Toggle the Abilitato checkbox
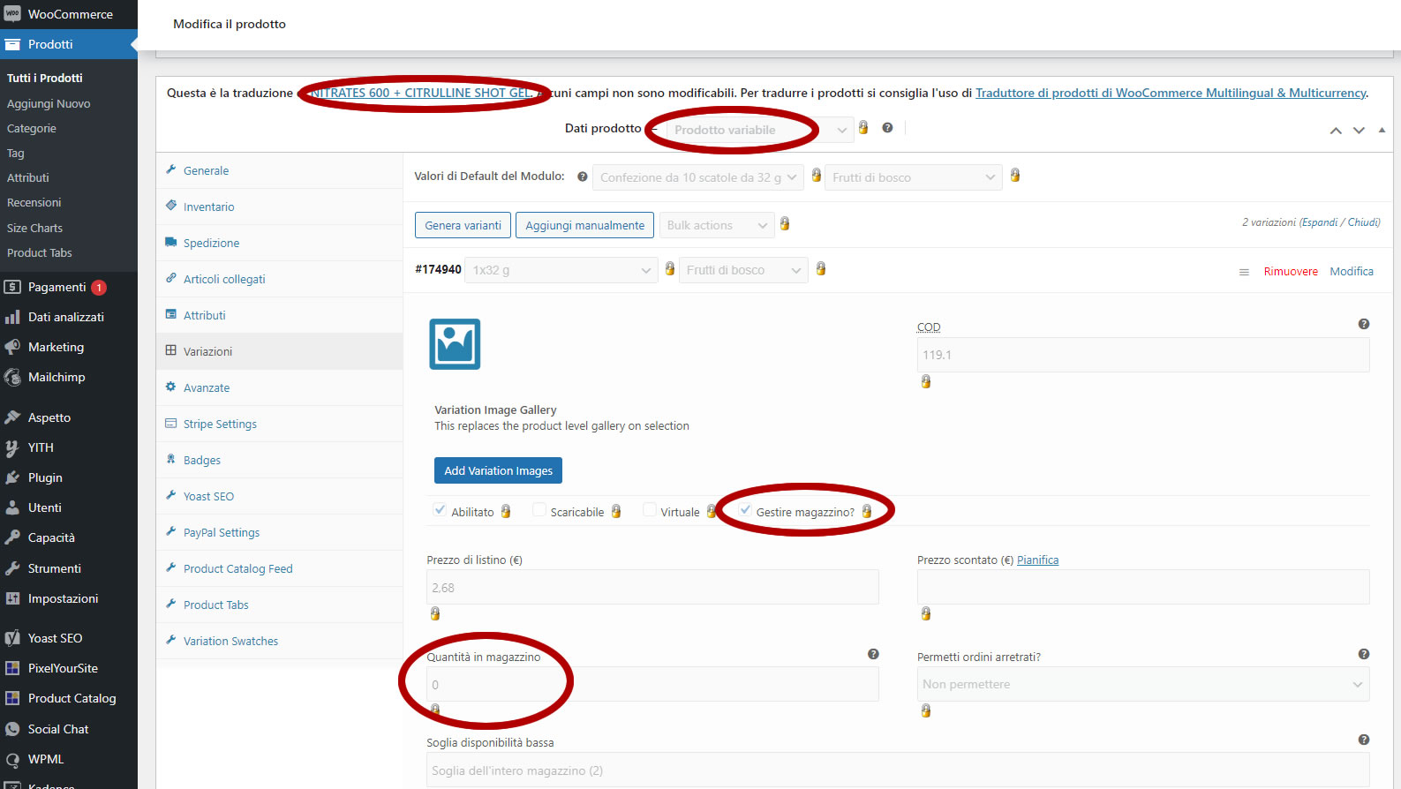This screenshot has width=1401, height=789. (x=440, y=510)
